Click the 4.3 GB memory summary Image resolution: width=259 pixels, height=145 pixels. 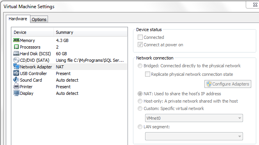(62, 40)
